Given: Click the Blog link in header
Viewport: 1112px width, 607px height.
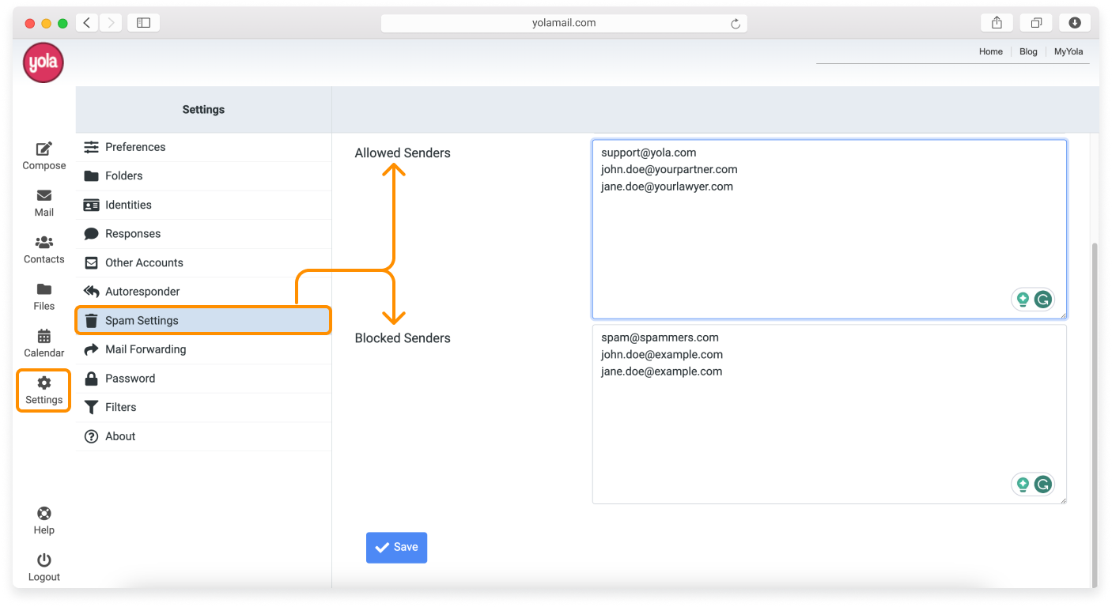Looking at the screenshot, I should click(1028, 51).
